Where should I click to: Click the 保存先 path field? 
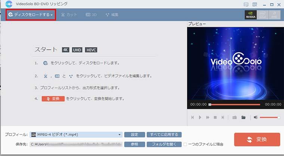[75, 144]
